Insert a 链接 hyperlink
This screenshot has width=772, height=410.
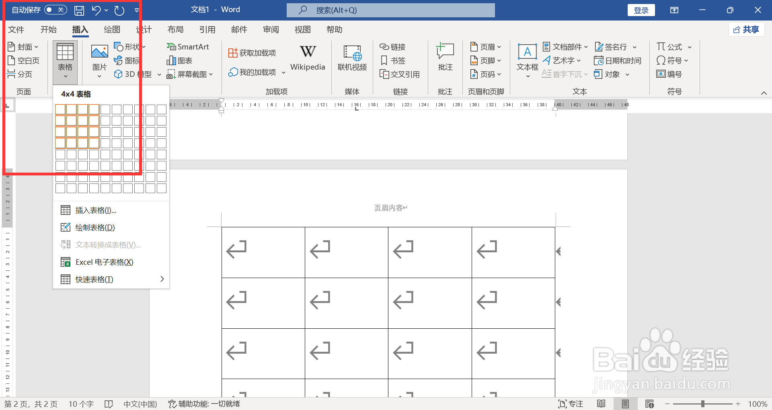click(x=392, y=47)
